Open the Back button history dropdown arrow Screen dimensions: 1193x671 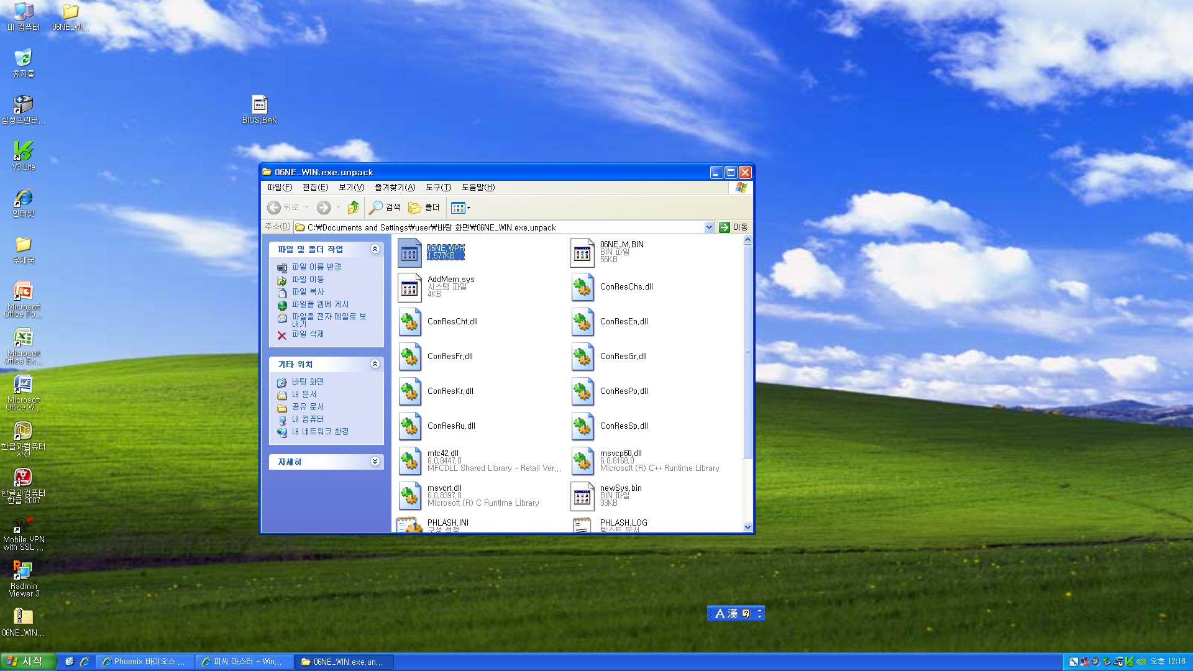click(306, 208)
